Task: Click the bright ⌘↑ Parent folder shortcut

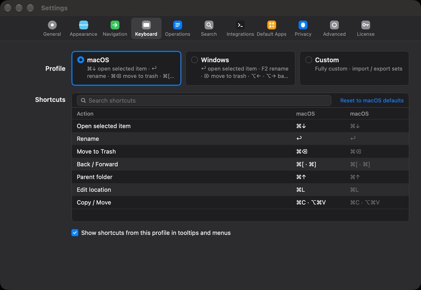Action: (301, 177)
